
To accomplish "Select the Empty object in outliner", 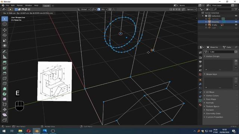I will (x=214, y=25).
